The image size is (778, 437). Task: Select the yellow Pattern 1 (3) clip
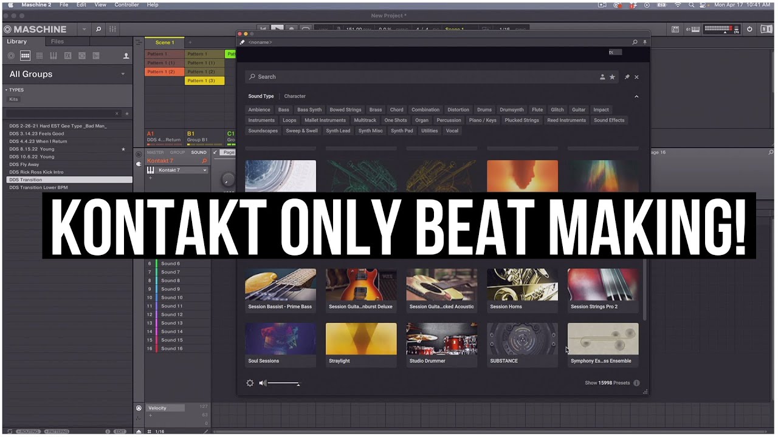(x=205, y=81)
